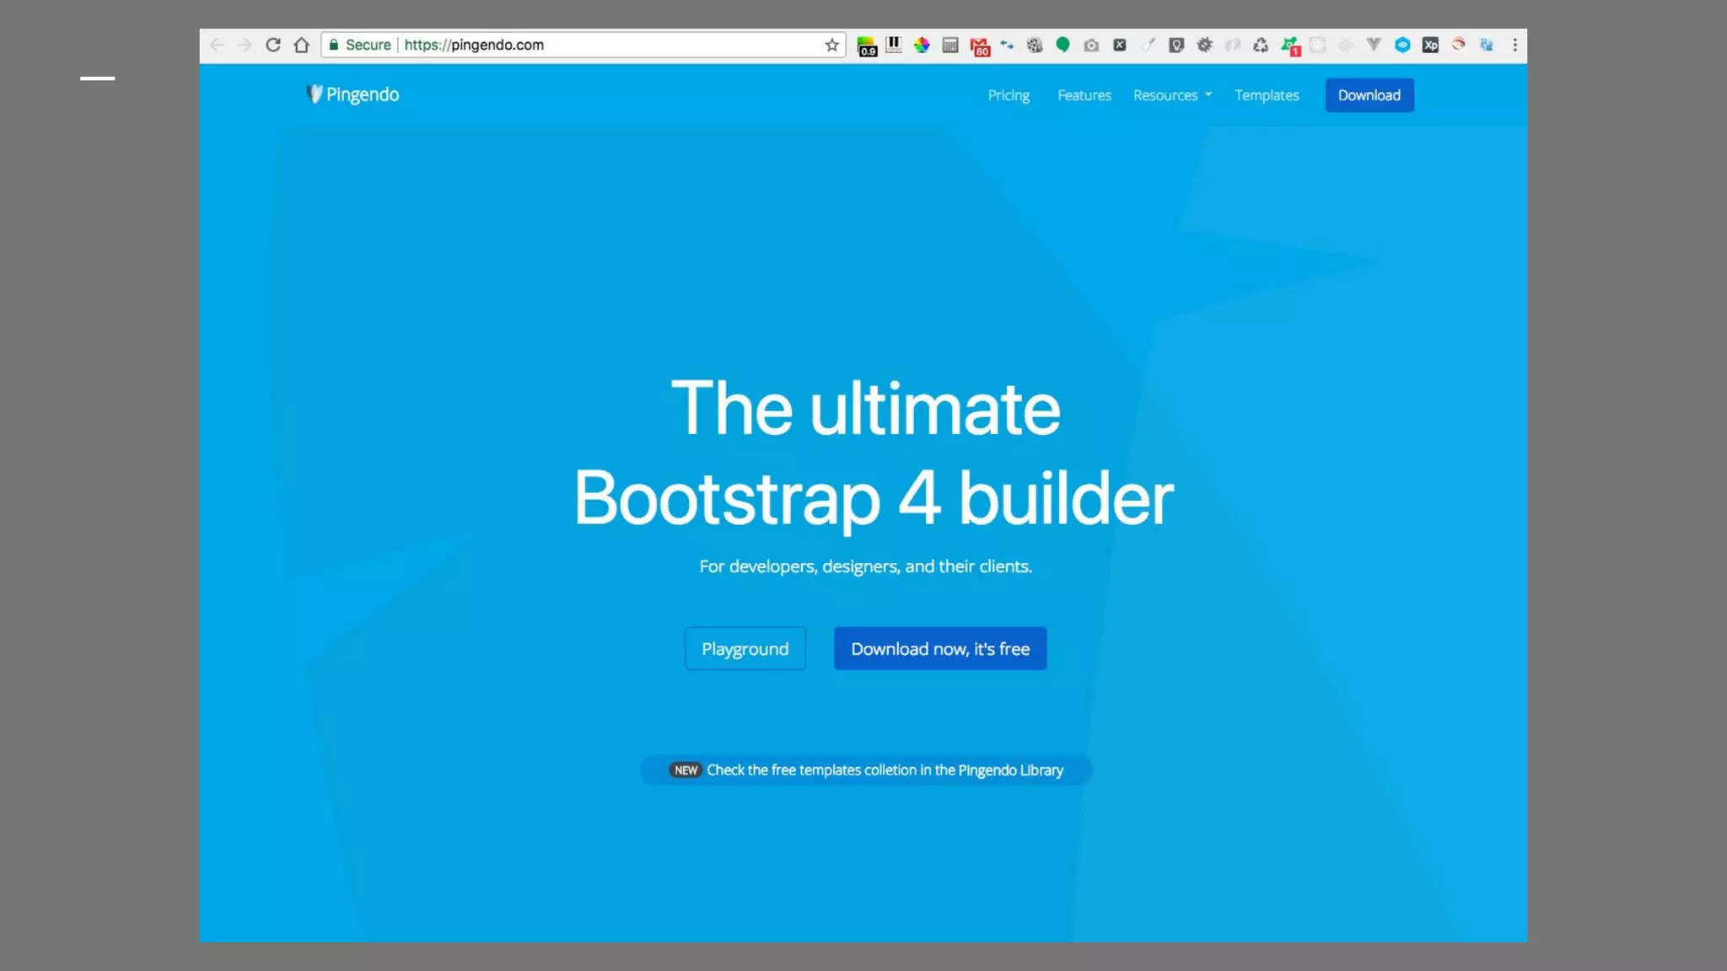
Task: Open the Templates page
Action: coord(1267,95)
